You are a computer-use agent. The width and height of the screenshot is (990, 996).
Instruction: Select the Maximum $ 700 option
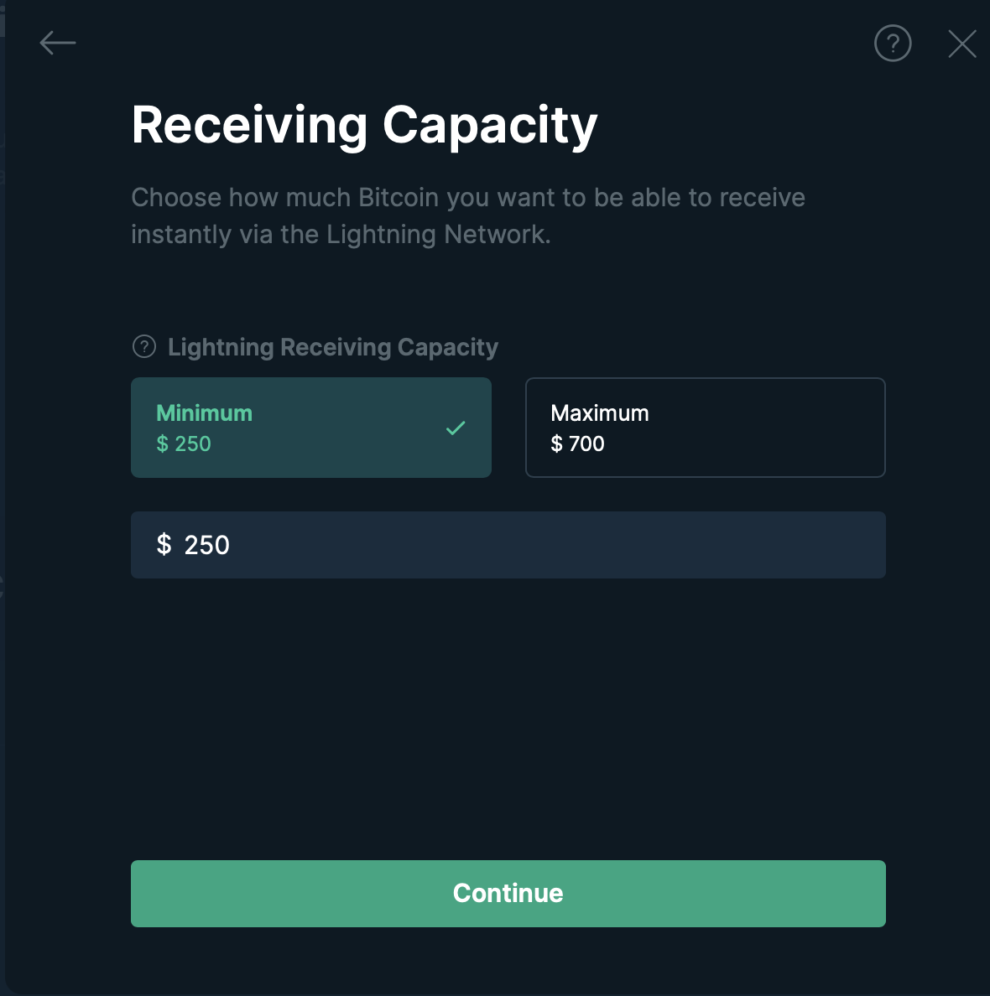(x=705, y=428)
